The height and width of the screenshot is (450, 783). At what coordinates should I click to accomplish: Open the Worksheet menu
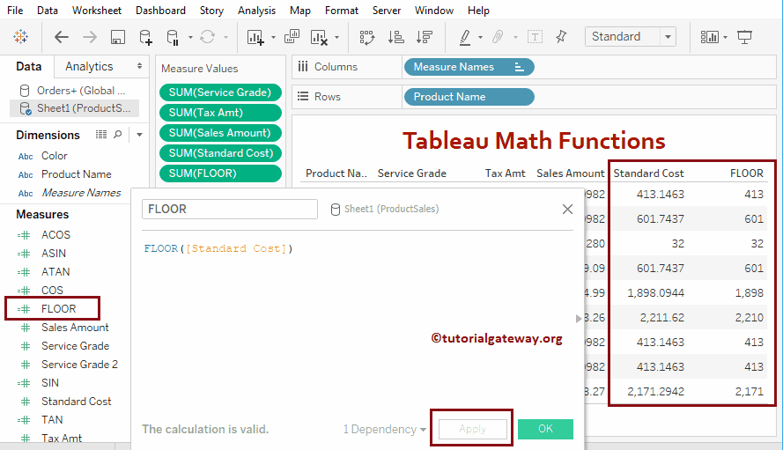click(x=97, y=10)
